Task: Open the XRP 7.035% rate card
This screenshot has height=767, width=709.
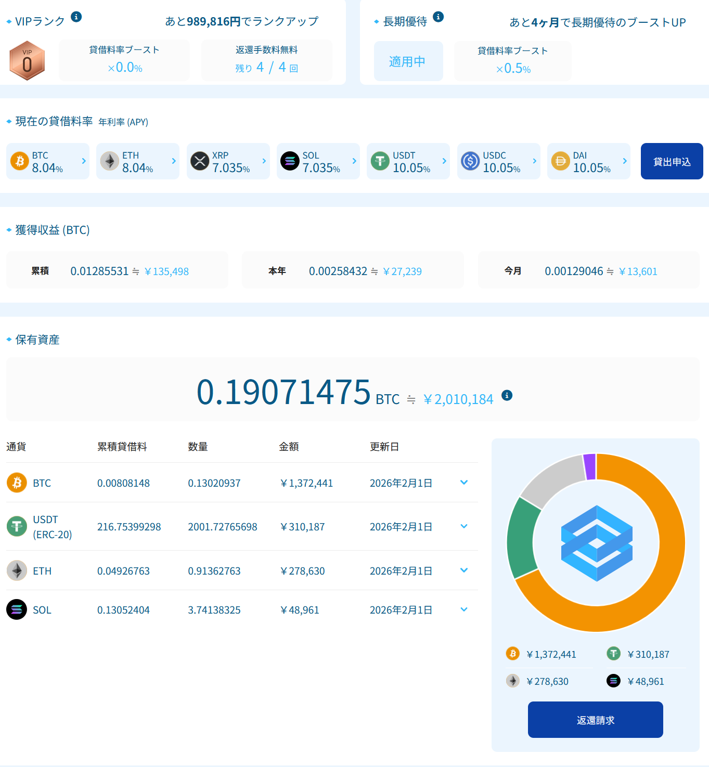Action: click(228, 161)
